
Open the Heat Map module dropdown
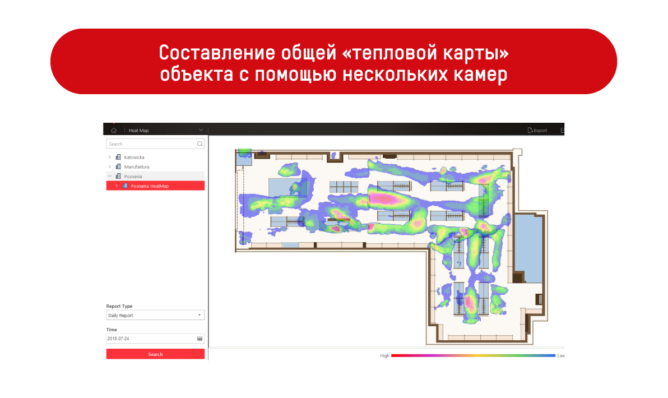(x=201, y=131)
